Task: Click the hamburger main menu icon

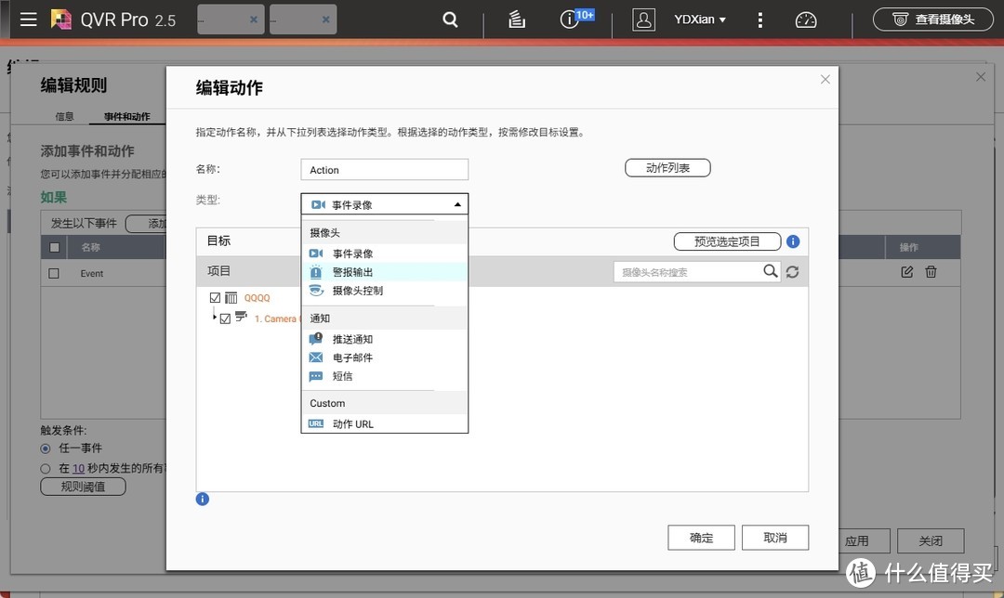Action: (x=28, y=19)
